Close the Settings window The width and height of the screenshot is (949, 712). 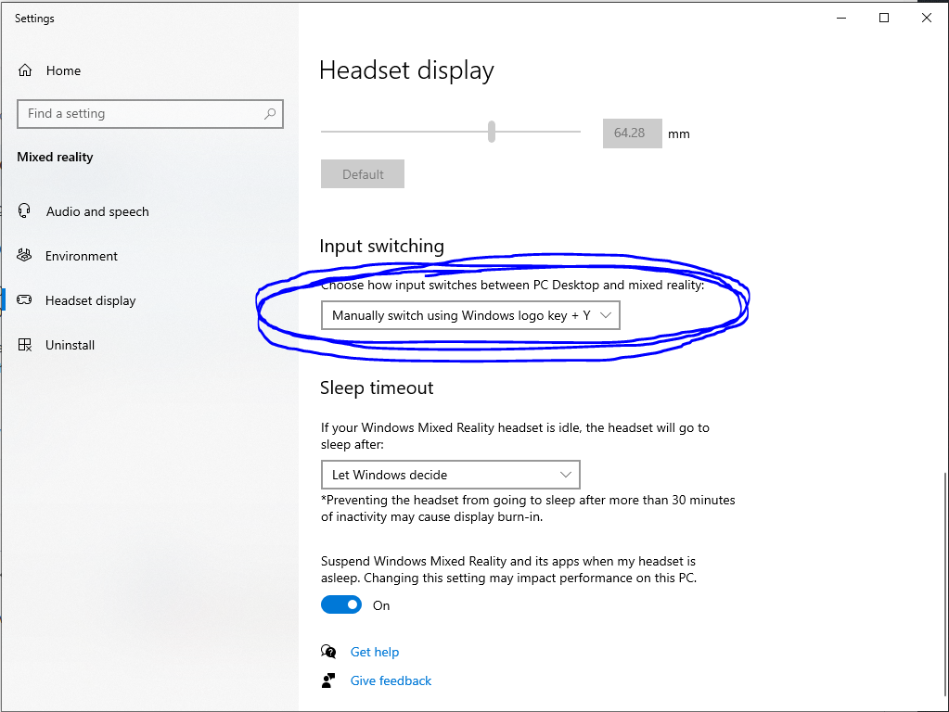926,19
